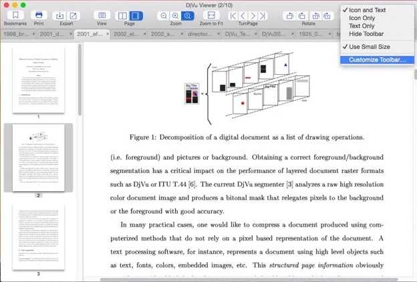
Task: Click the Zoom to Fit icon
Action: [211, 15]
